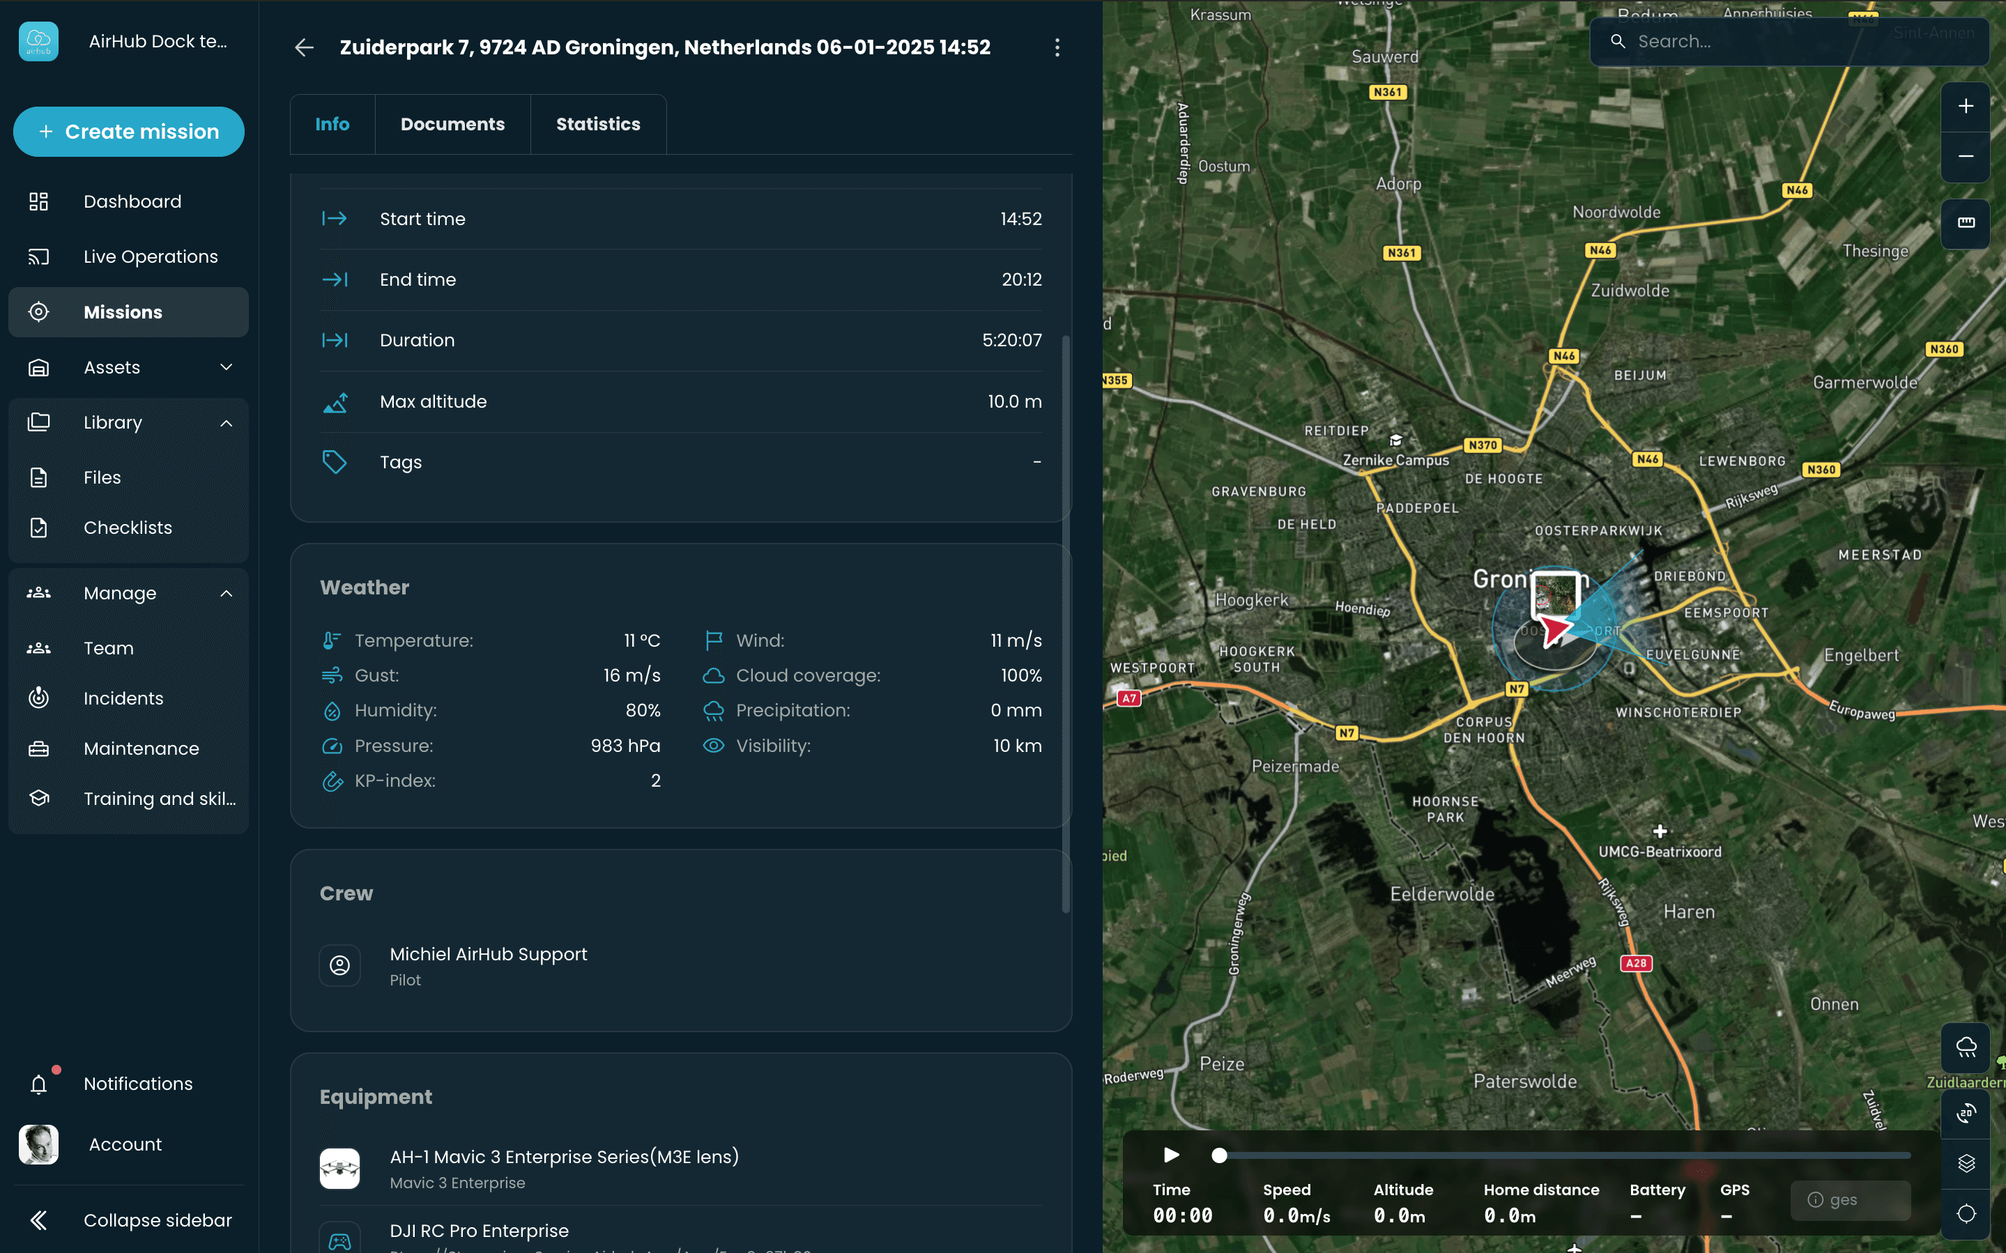Image resolution: width=2006 pixels, height=1253 pixels.
Task: Go back with the arrow icon
Action: [304, 47]
